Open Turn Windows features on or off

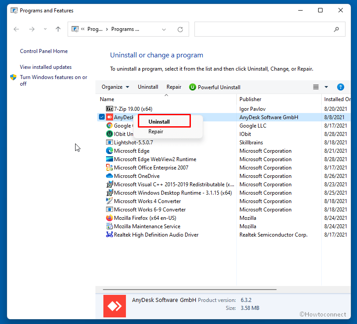point(53,80)
